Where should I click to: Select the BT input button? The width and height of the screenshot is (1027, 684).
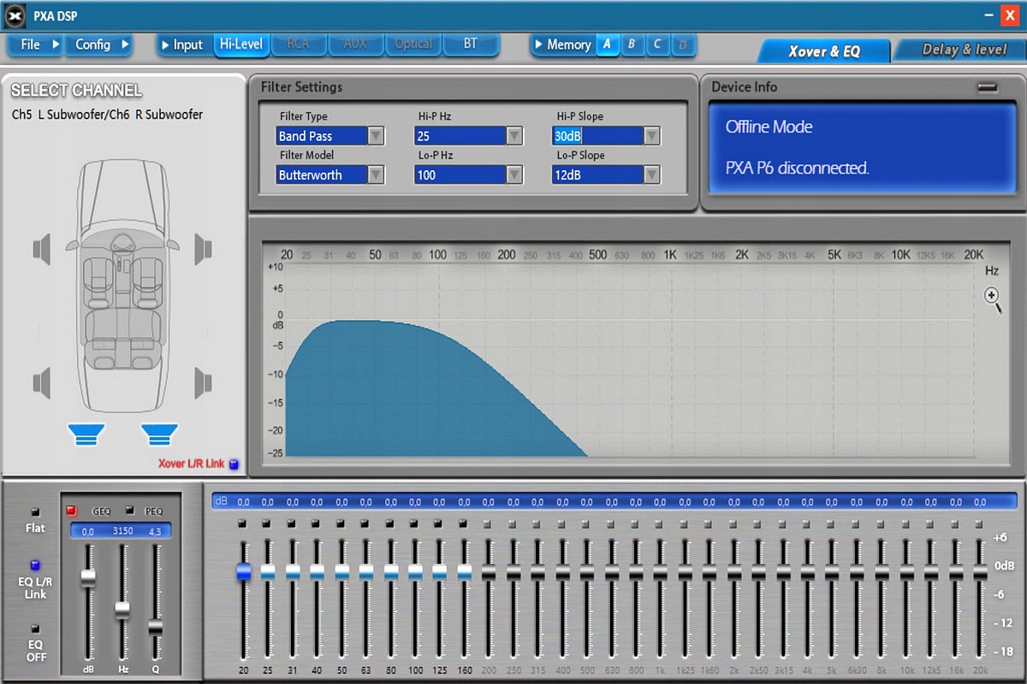tap(470, 44)
